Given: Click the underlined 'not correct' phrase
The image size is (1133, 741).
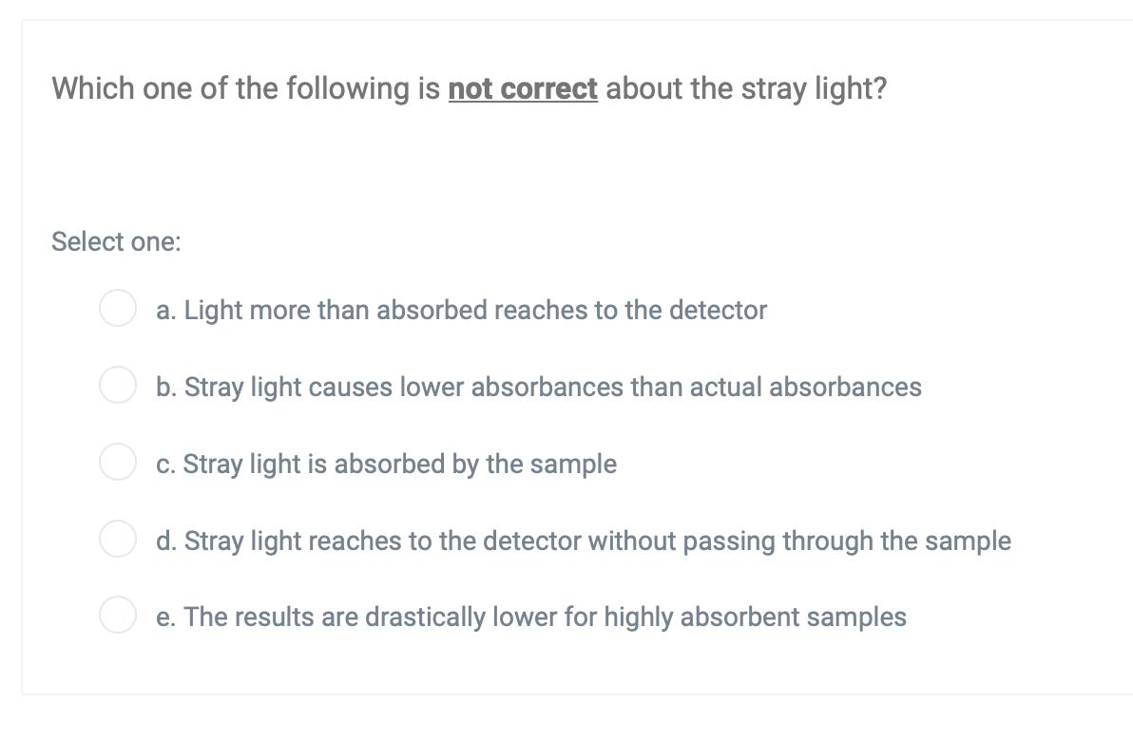Looking at the screenshot, I should click(523, 89).
